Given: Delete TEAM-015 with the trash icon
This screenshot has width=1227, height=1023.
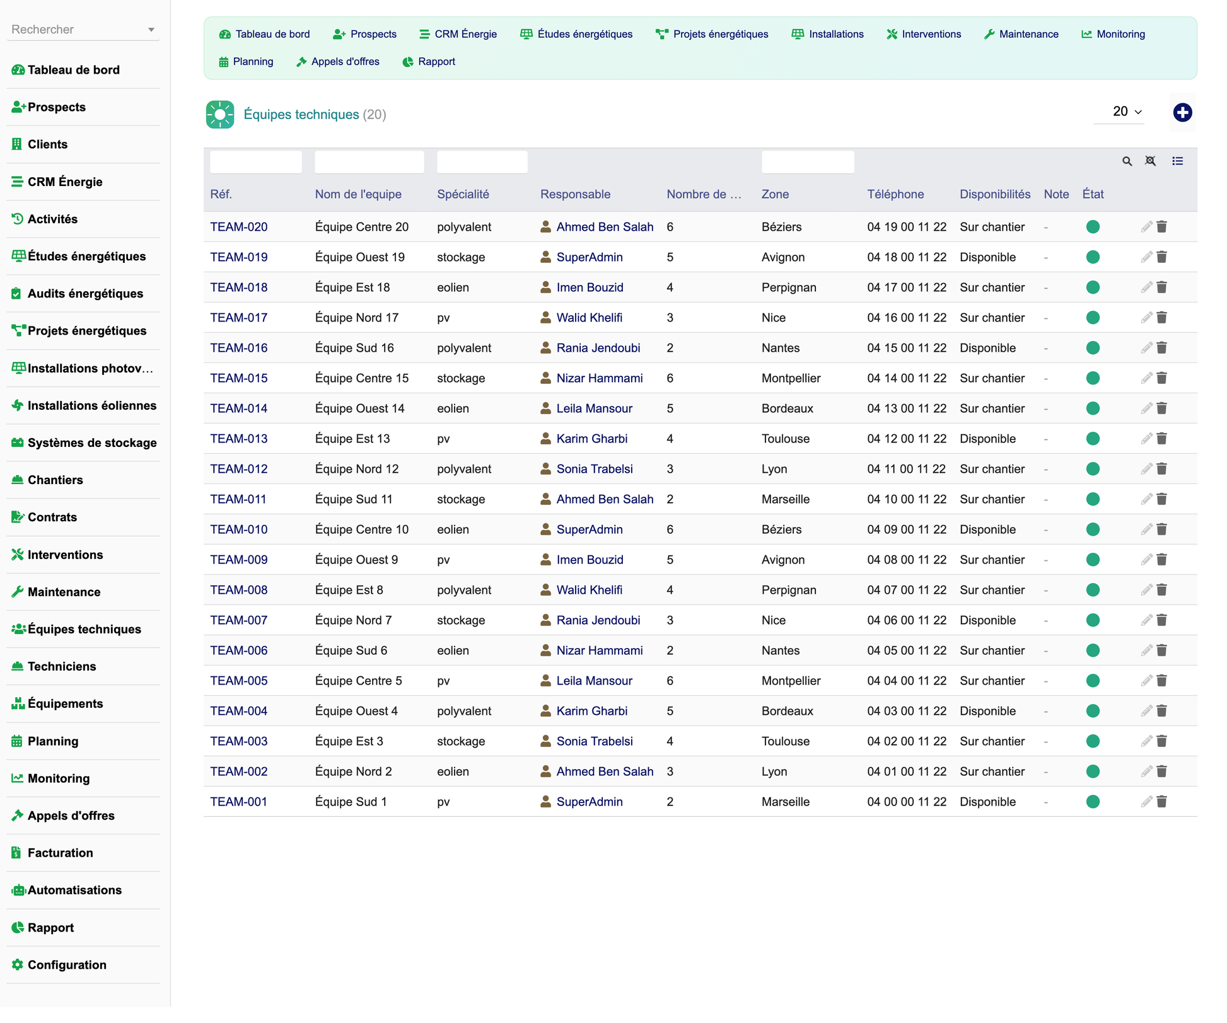Looking at the screenshot, I should pyautogui.click(x=1161, y=378).
